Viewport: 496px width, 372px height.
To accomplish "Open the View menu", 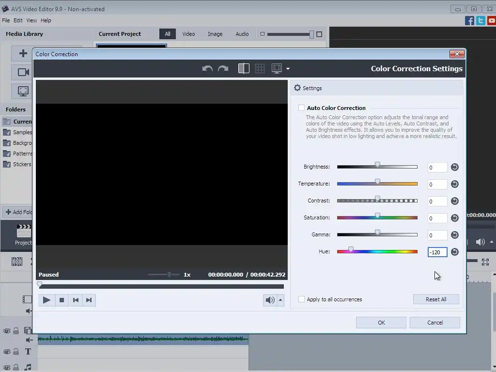I will click(31, 20).
